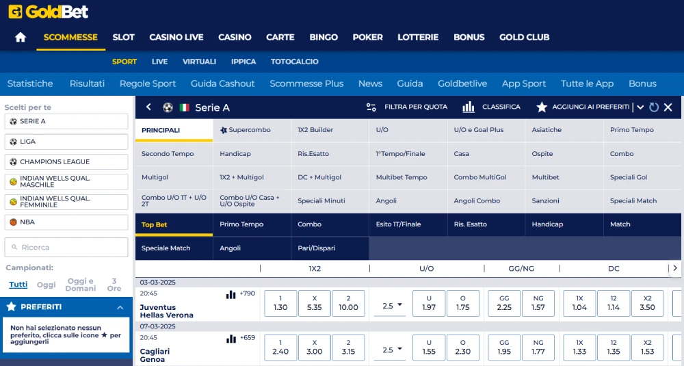Select the Speciale Match sub-tab
The image size is (684, 366).
click(x=174, y=248)
